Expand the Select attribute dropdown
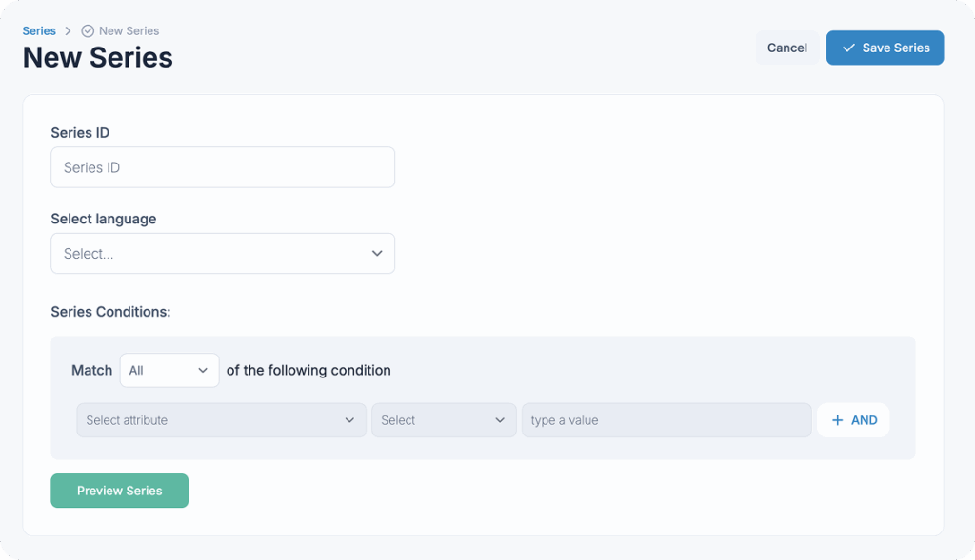The height and width of the screenshot is (560, 975). pos(220,420)
